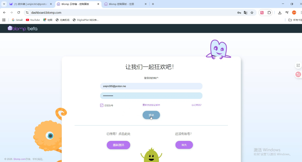This screenshot has width=302, height=162.
Task: Click the floating grid widget icon on right
Action: pos(298,65)
